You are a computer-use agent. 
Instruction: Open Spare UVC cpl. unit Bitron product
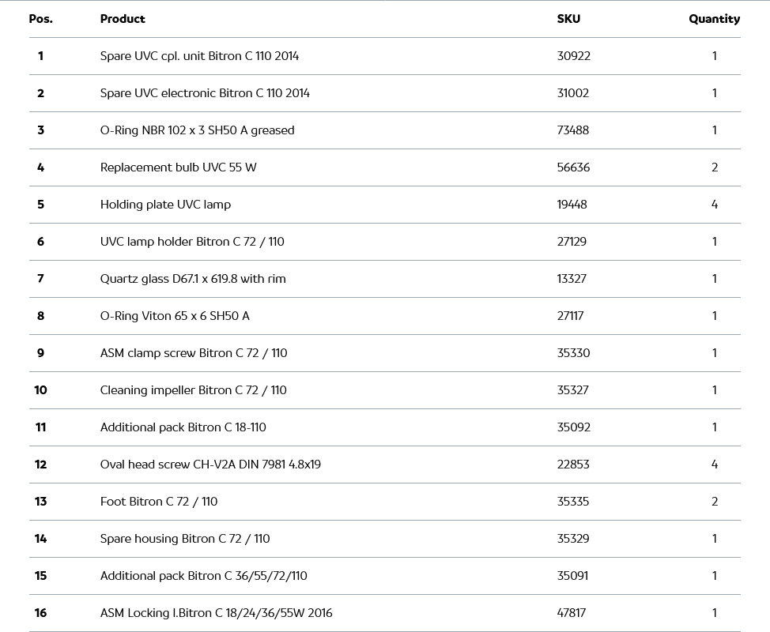point(199,56)
